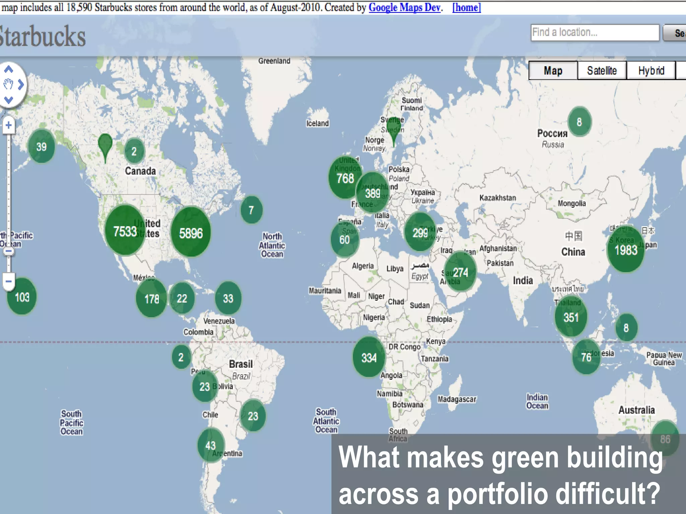Click the zoom slider handle

click(9, 251)
